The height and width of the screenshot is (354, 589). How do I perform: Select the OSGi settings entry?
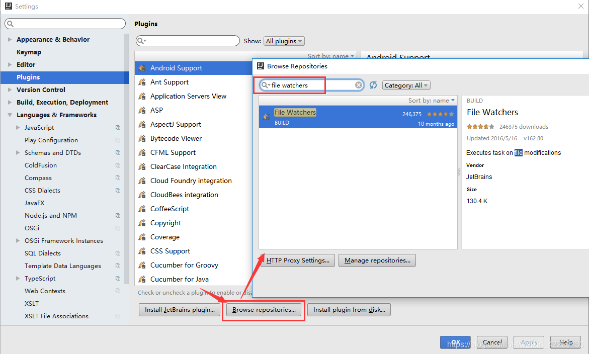click(x=32, y=228)
